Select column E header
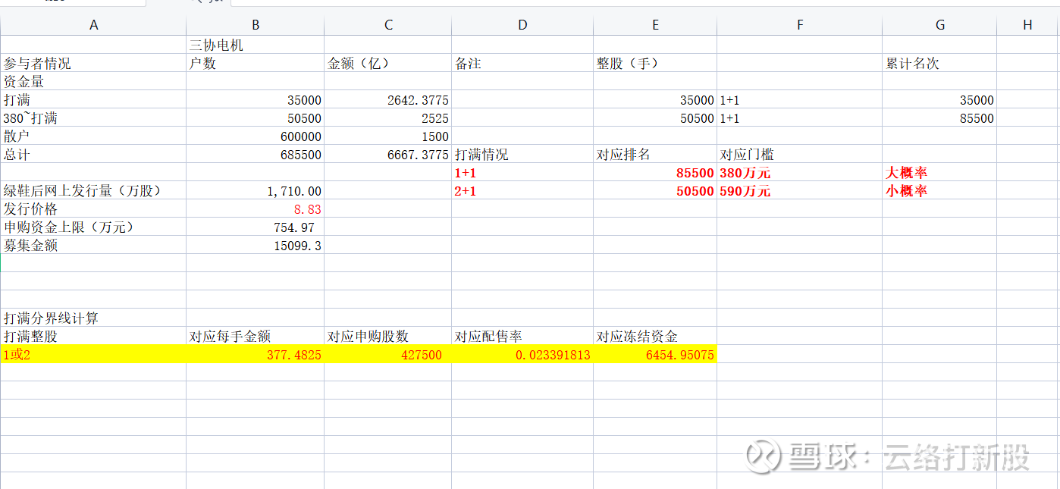Image resolution: width=1060 pixels, height=489 pixels. coord(655,25)
